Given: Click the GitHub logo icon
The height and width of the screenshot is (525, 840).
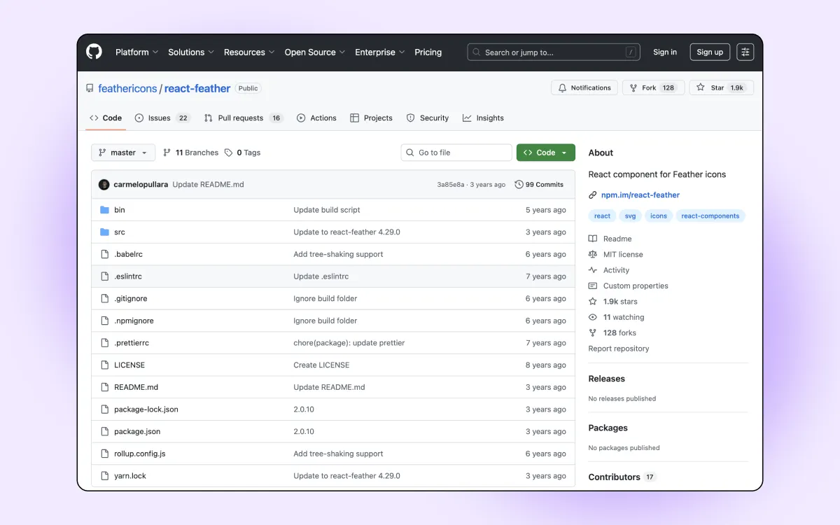Looking at the screenshot, I should point(94,52).
